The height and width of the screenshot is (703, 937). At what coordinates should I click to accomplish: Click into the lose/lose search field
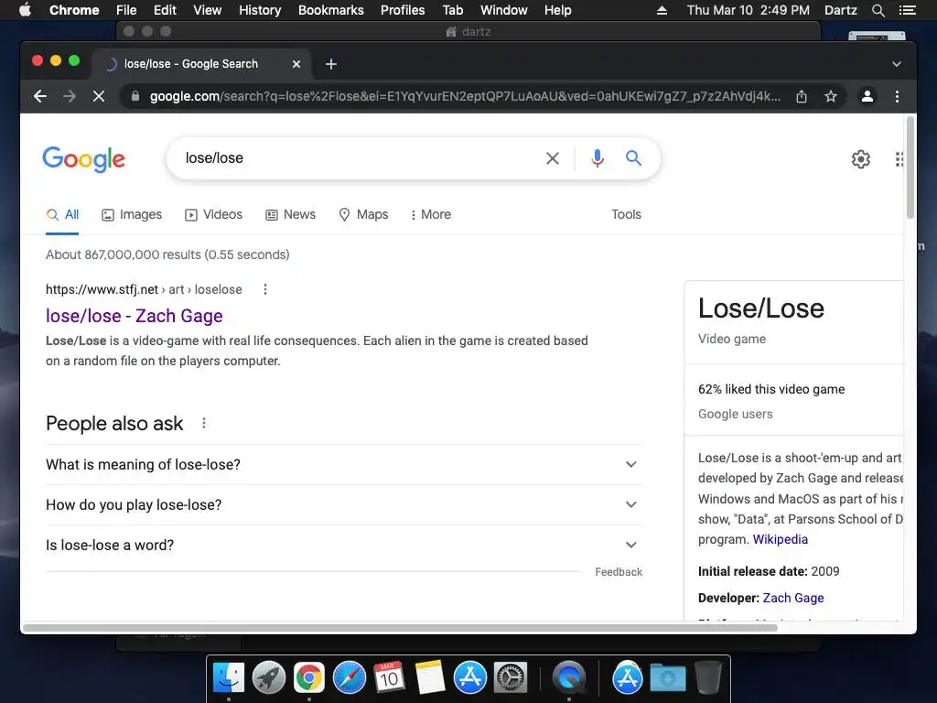[x=359, y=157]
